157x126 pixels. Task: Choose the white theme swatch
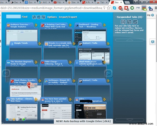[17, 119]
